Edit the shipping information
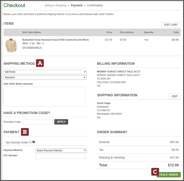Image resolution: width=184 pixels, height=181 pixels. pyautogui.click(x=174, y=96)
